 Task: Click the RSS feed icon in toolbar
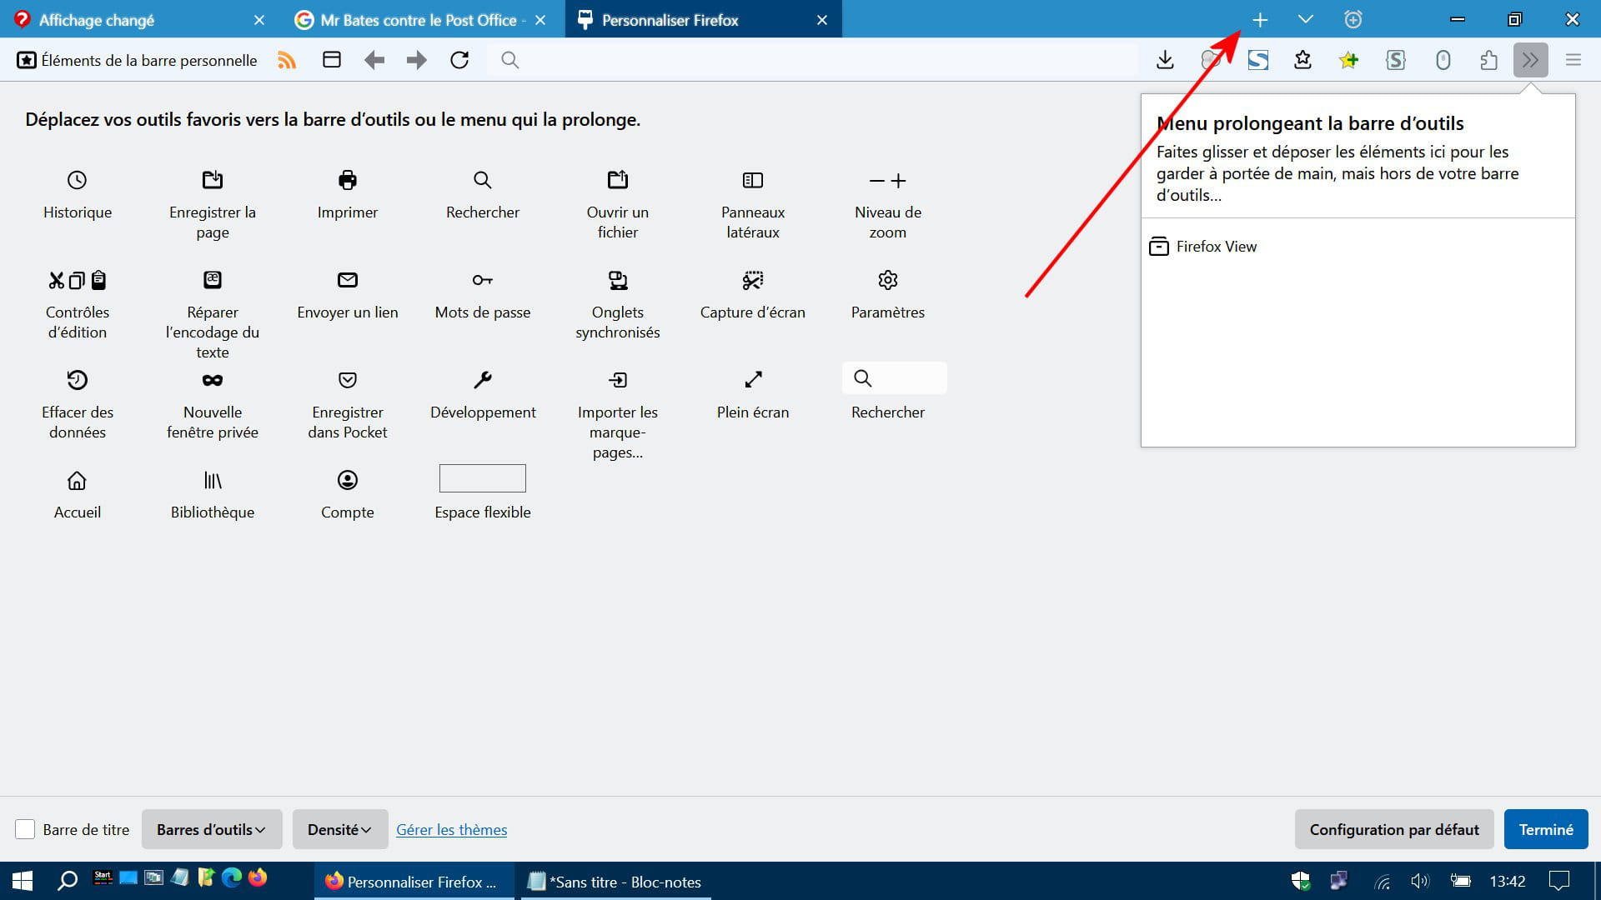(x=287, y=60)
